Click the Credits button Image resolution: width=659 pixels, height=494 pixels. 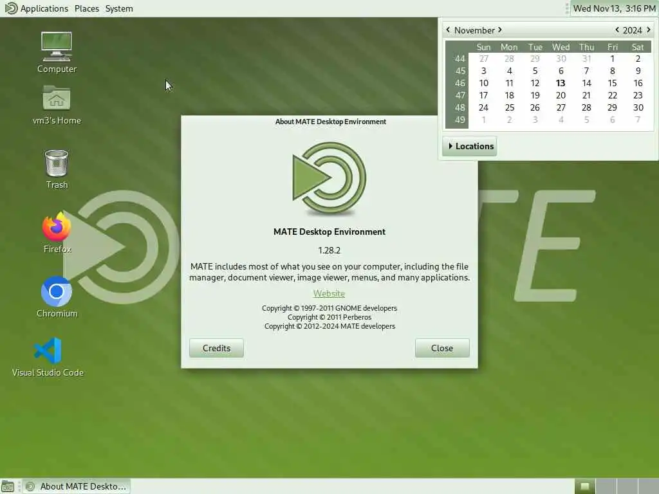click(216, 348)
